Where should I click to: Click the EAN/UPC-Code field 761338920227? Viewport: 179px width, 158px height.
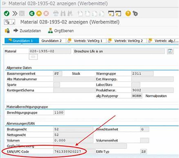pyautogui.click(x=74, y=151)
